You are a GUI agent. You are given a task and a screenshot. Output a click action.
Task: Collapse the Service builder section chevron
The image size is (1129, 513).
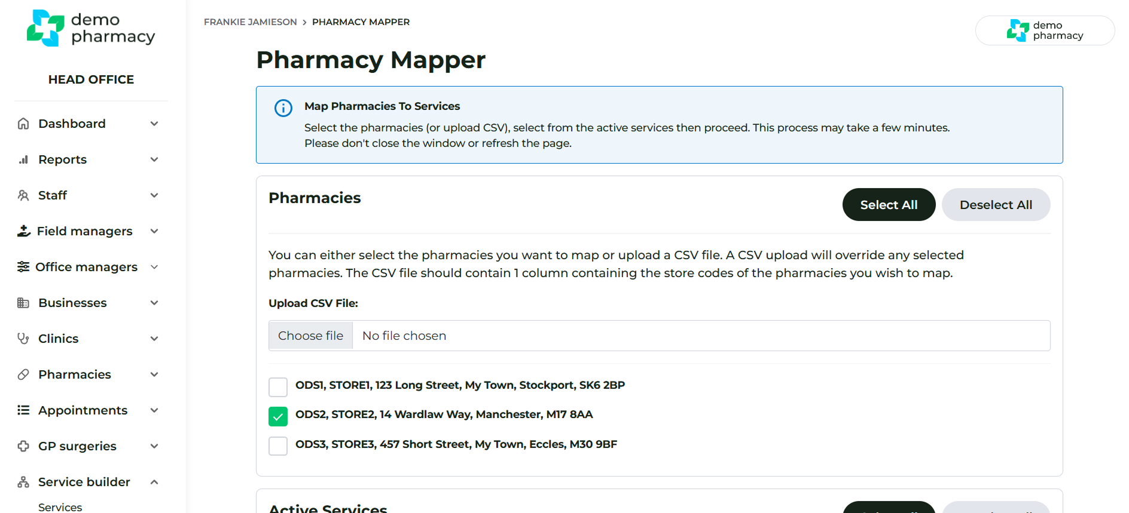pyautogui.click(x=154, y=482)
